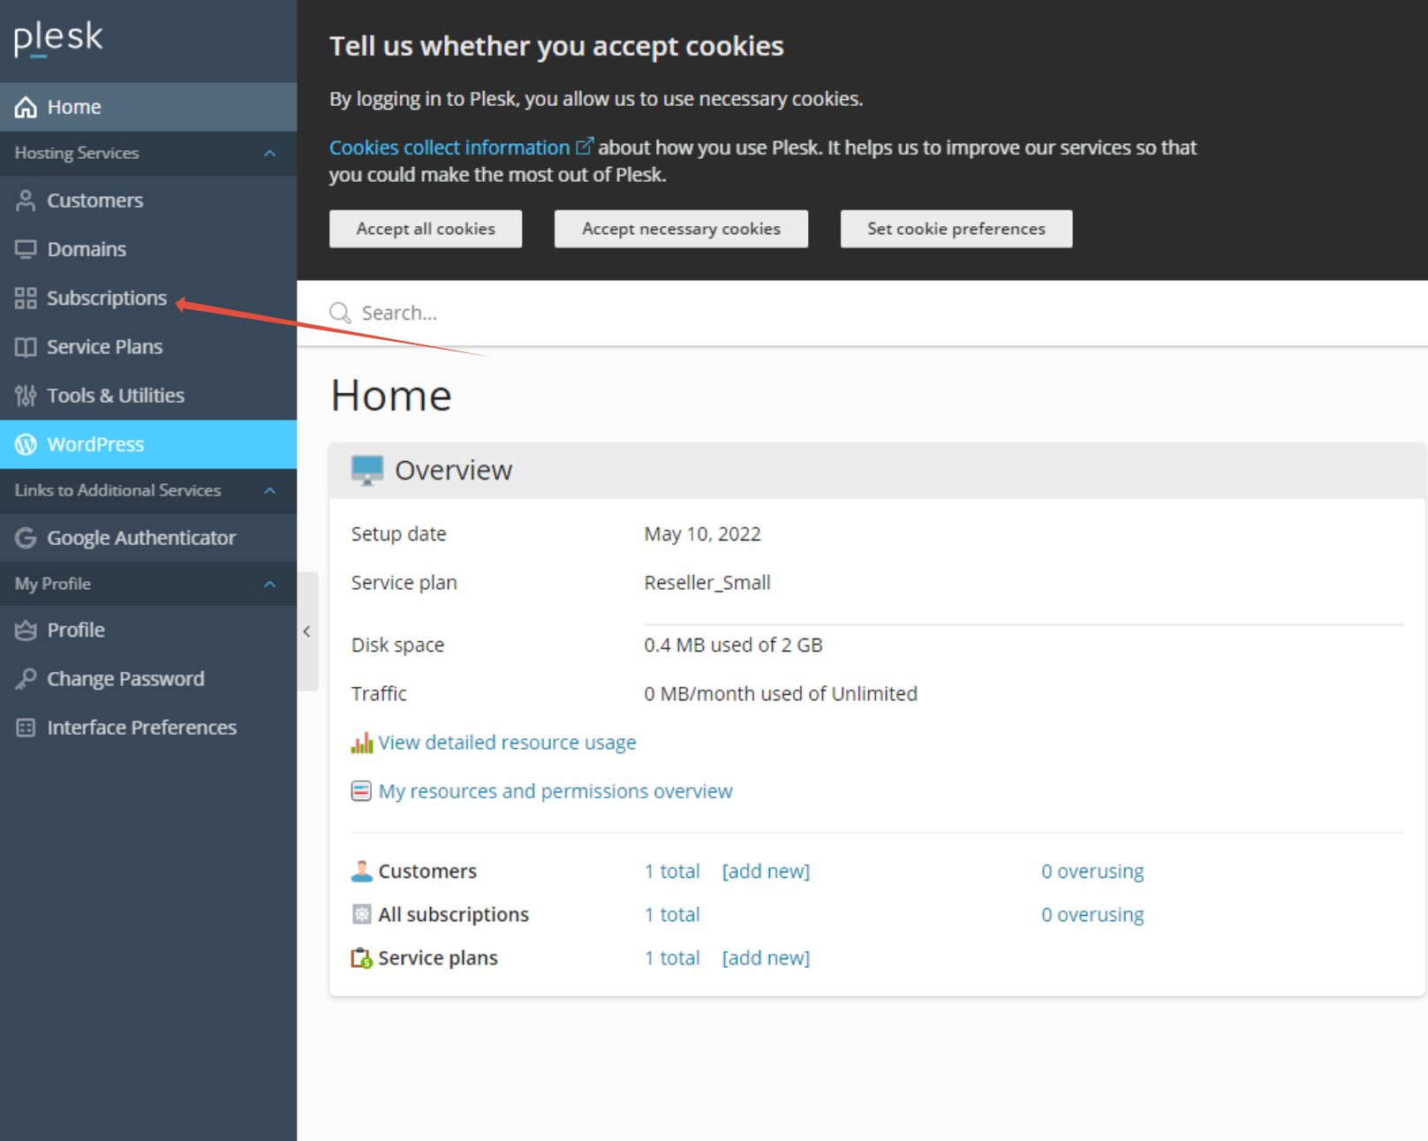
Task: Click the Profile icon in sidebar
Action: coord(26,630)
